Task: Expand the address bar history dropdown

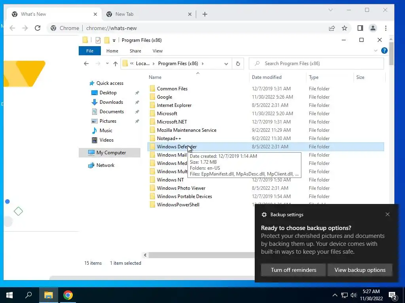Action: click(226, 64)
